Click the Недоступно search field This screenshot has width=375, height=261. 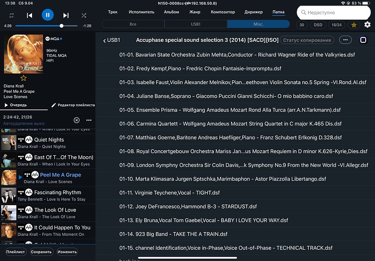[x=334, y=12]
